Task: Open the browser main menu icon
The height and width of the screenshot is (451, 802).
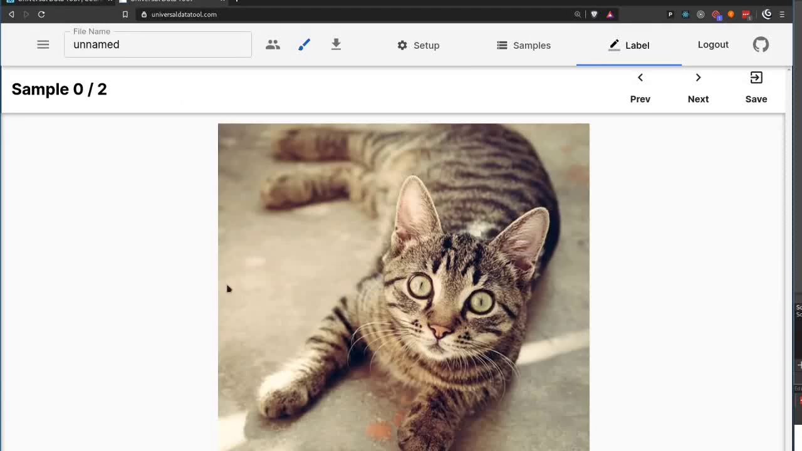Action: (x=782, y=14)
